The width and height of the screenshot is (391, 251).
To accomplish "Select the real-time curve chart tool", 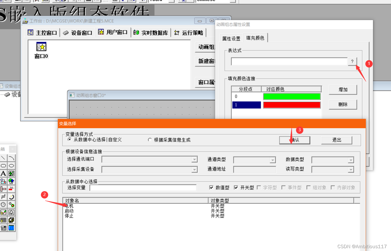I will 3,212.
